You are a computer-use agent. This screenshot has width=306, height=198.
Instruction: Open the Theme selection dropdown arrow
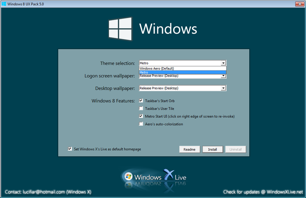pyautogui.click(x=223, y=63)
